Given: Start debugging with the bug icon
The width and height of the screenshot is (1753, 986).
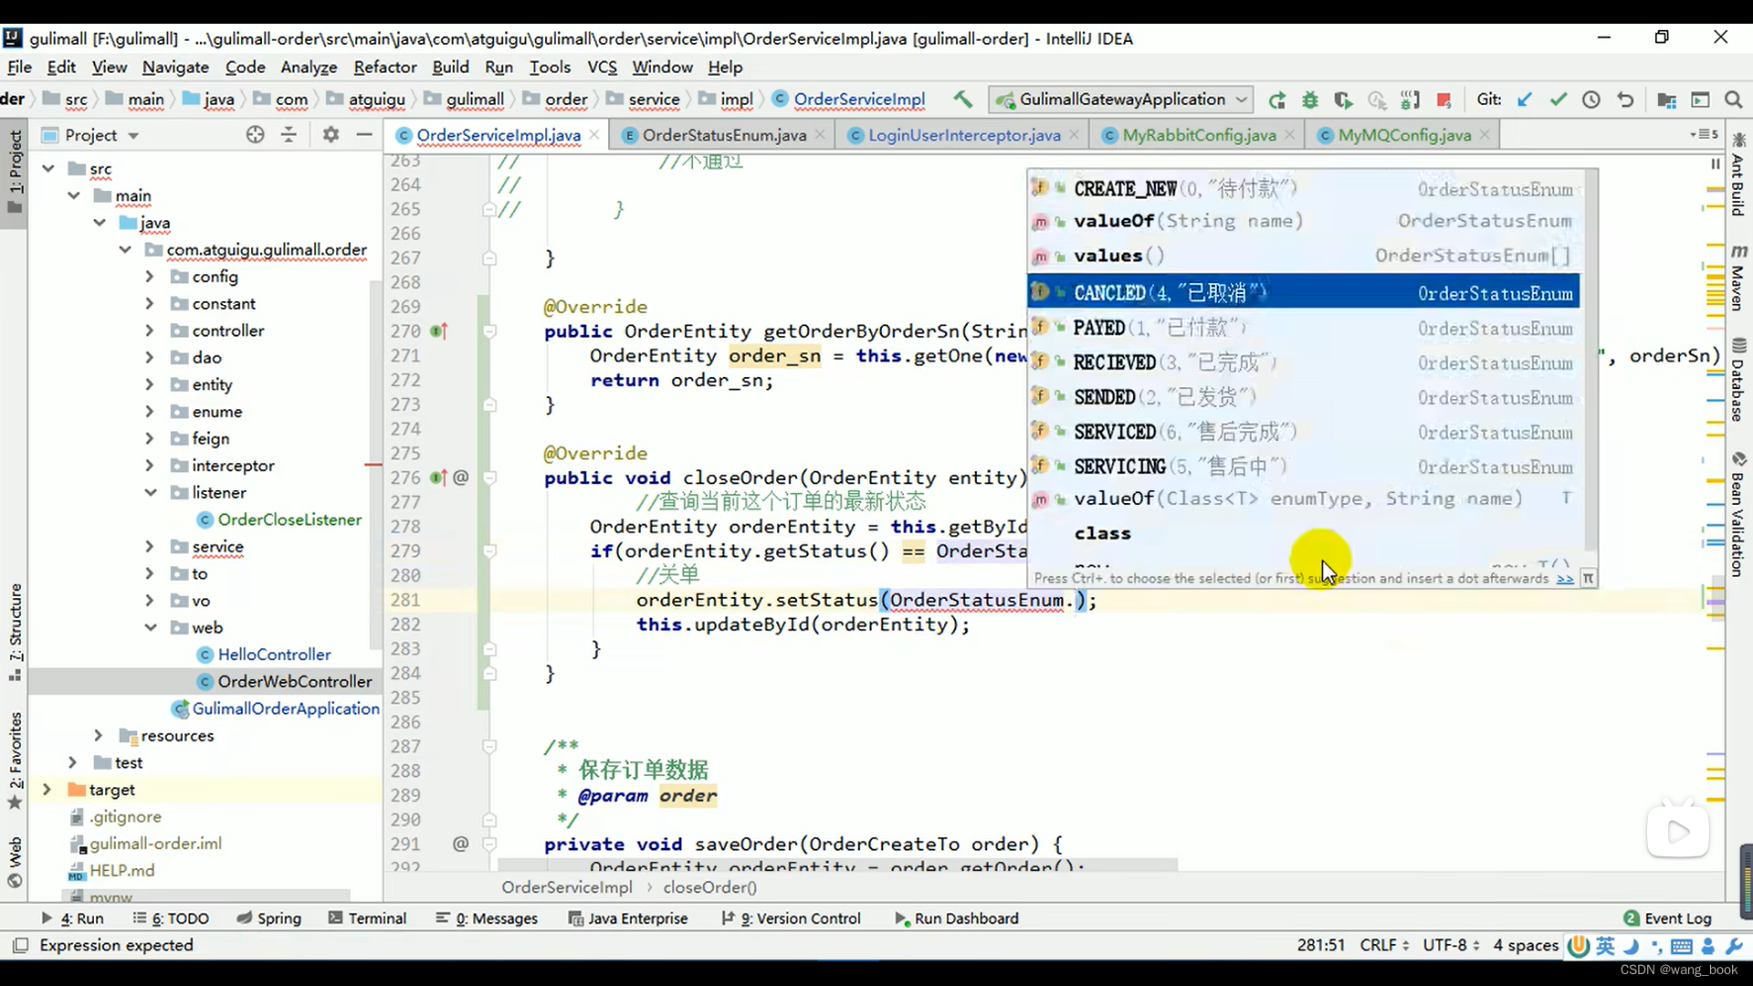Looking at the screenshot, I should [x=1310, y=100].
